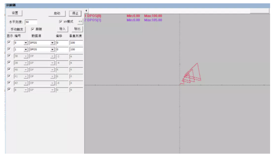This screenshot has height=157, width=273.
Task: Start capture with the 启动 button
Action: (x=57, y=13)
